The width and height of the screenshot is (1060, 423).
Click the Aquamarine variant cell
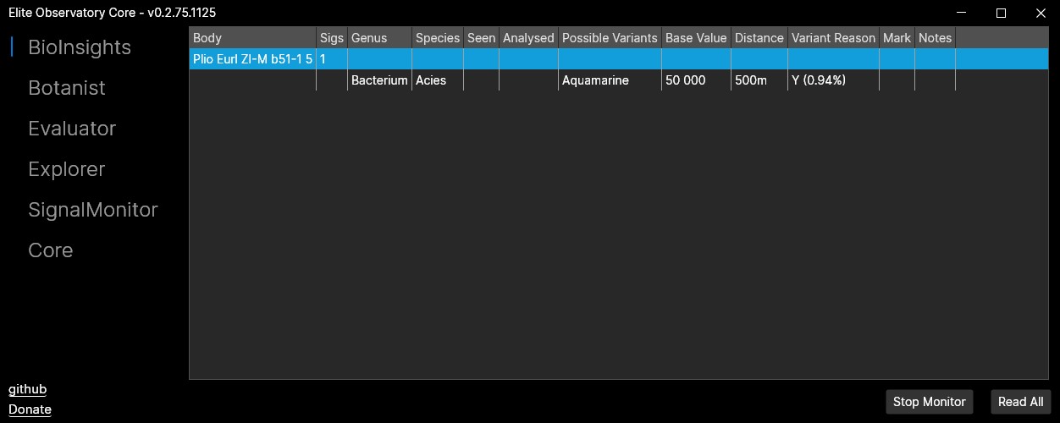pos(610,80)
